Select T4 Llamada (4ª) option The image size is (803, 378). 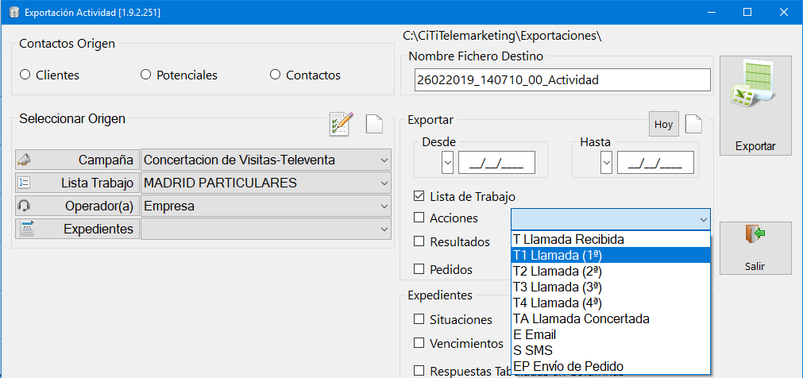click(611, 303)
